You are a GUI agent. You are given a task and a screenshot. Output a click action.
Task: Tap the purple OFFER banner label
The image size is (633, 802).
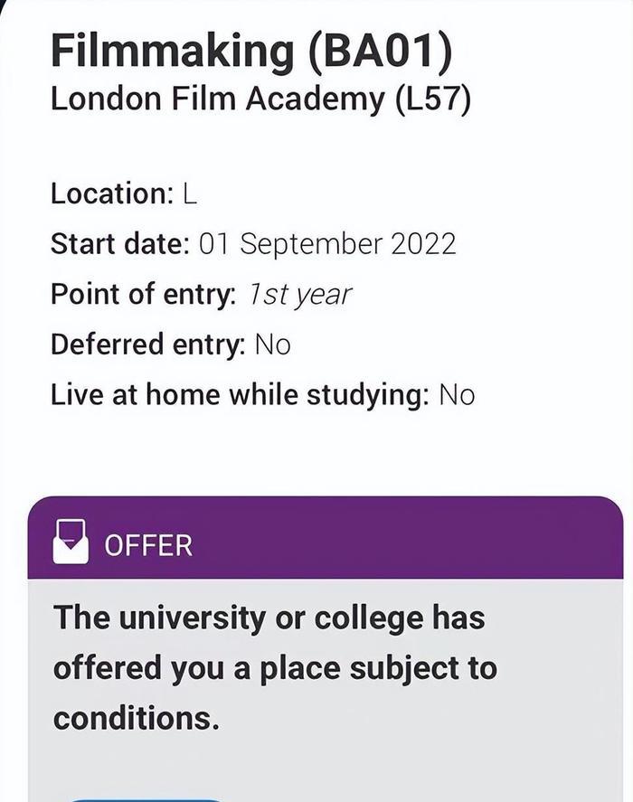(148, 546)
